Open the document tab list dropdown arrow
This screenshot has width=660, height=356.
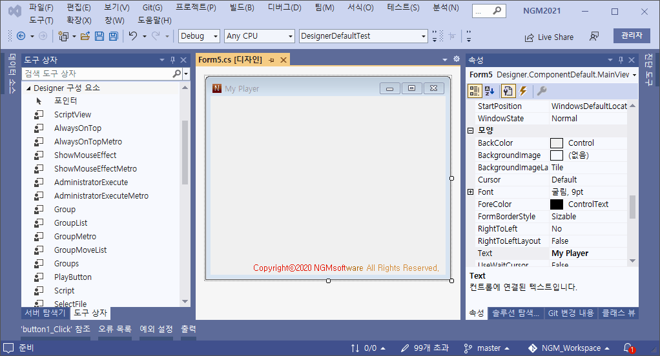(x=445, y=60)
